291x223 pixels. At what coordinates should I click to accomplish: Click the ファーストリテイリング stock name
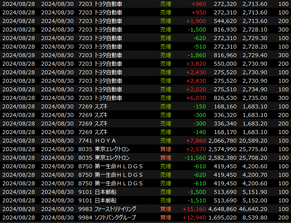click(115, 209)
